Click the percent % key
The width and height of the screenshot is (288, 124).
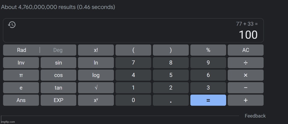[x=208, y=50]
